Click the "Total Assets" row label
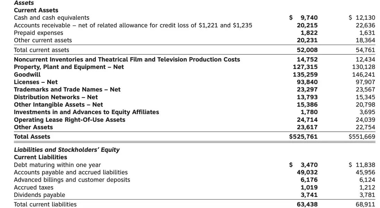Screen dimensions: 380x208 point(32,137)
